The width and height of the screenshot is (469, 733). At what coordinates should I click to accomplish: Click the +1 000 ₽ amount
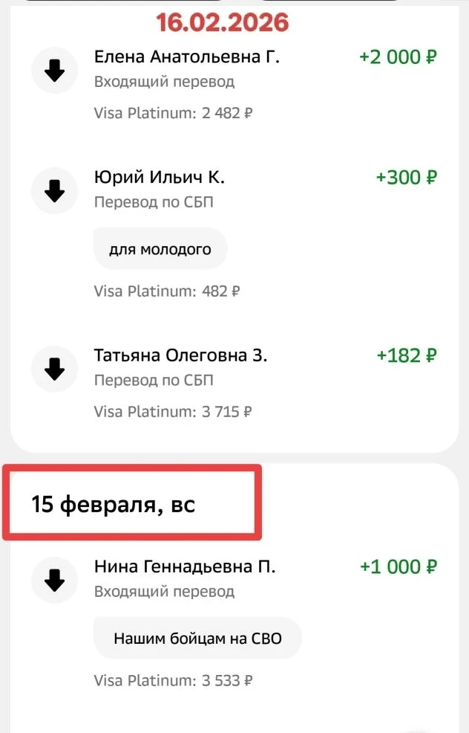398,566
